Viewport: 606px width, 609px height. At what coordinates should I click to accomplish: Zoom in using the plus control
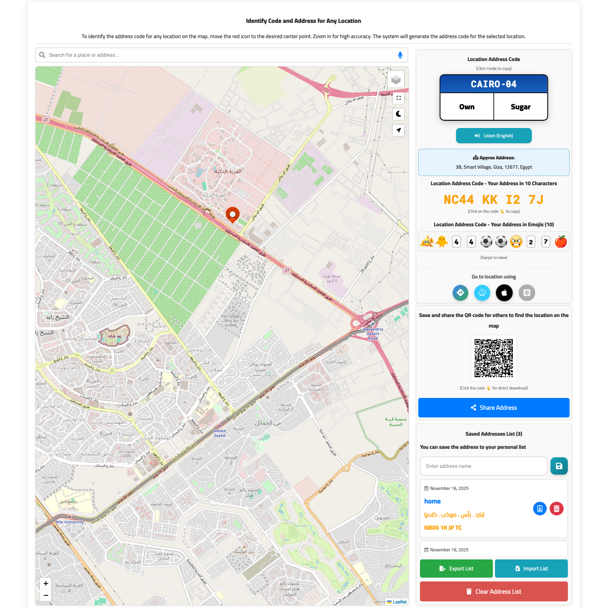(45, 584)
